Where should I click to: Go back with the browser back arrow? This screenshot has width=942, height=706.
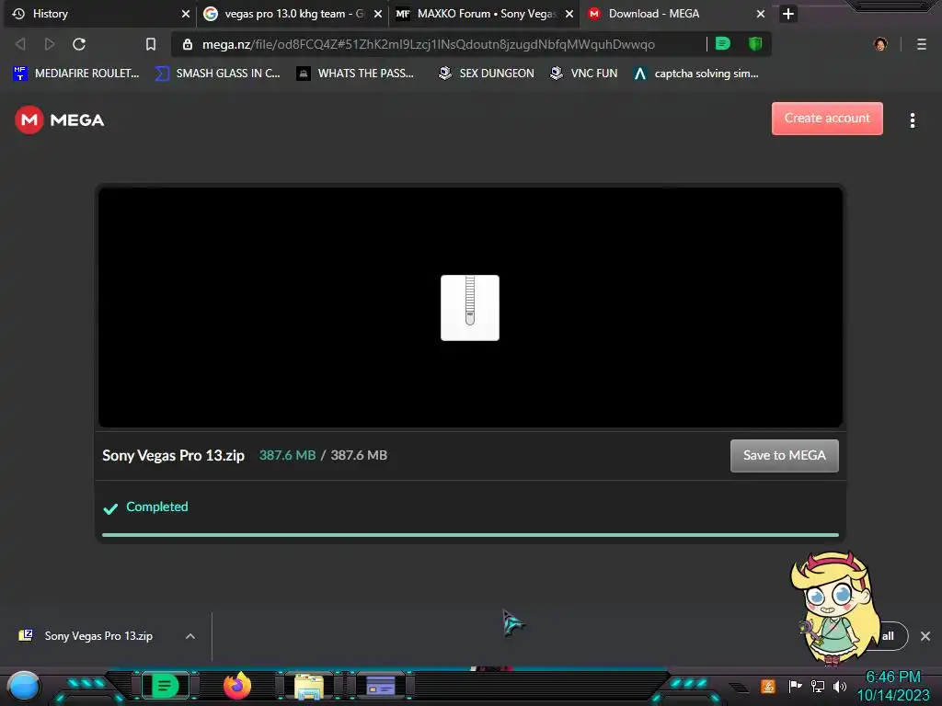pos(20,44)
